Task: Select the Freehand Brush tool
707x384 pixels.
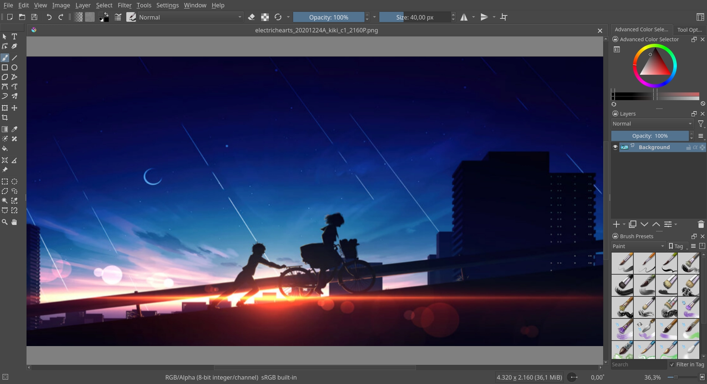Action: (x=5, y=58)
